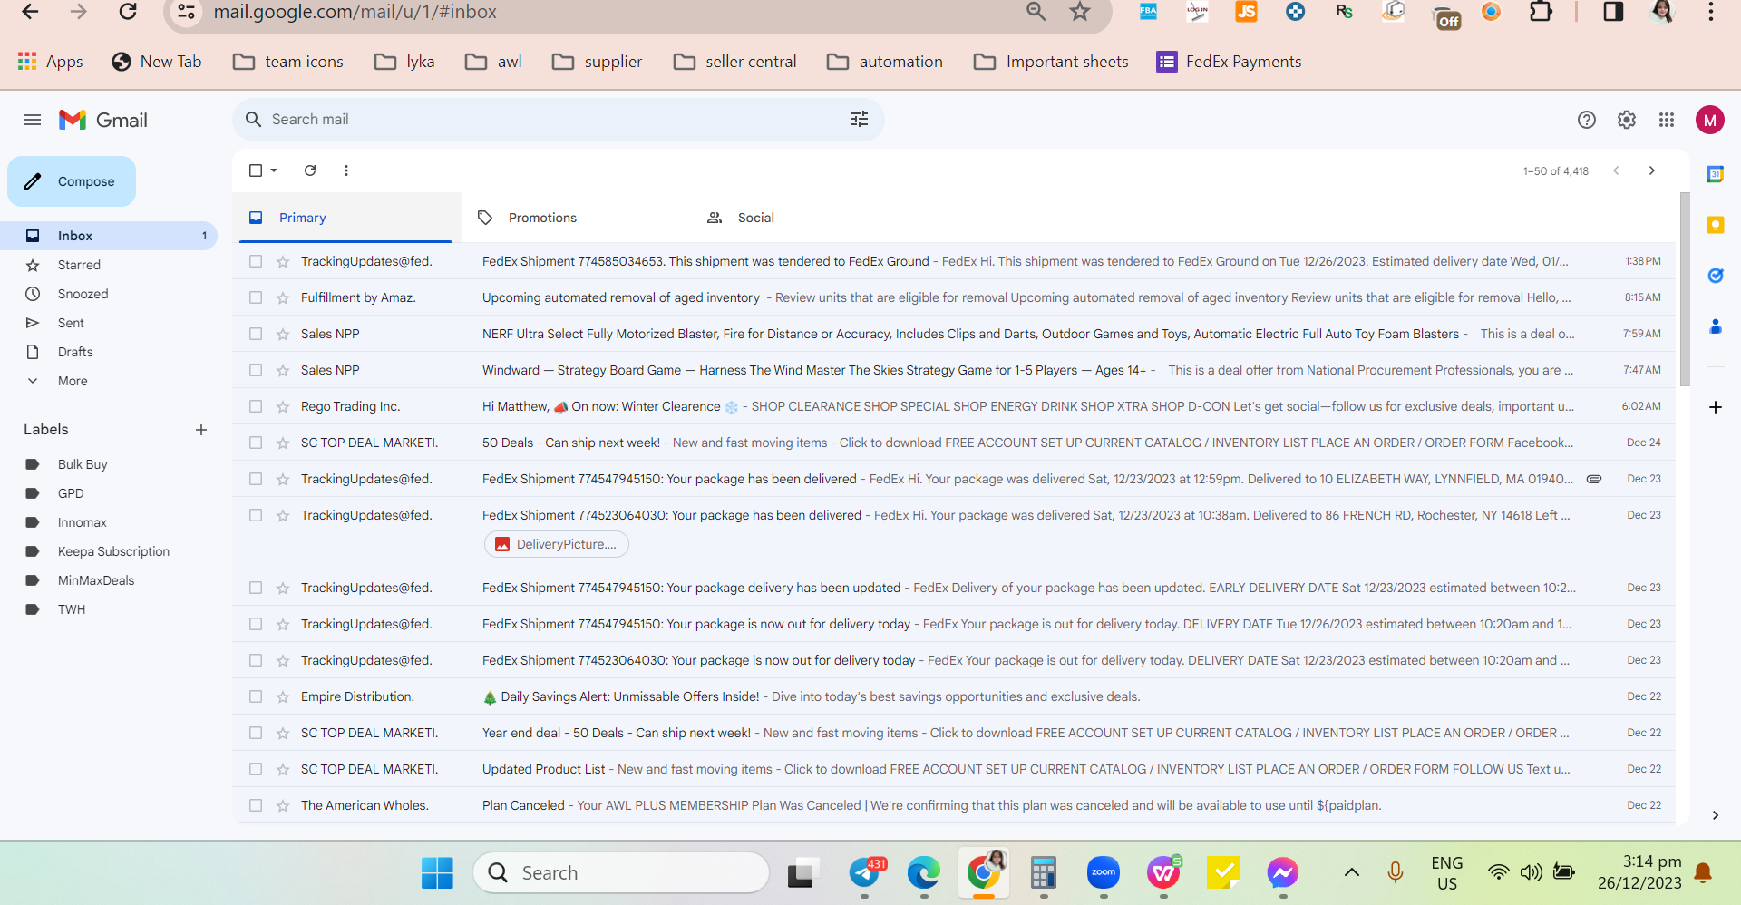Switch to the Social tab
Viewport: 1741px width, 905px height.
pos(806,218)
